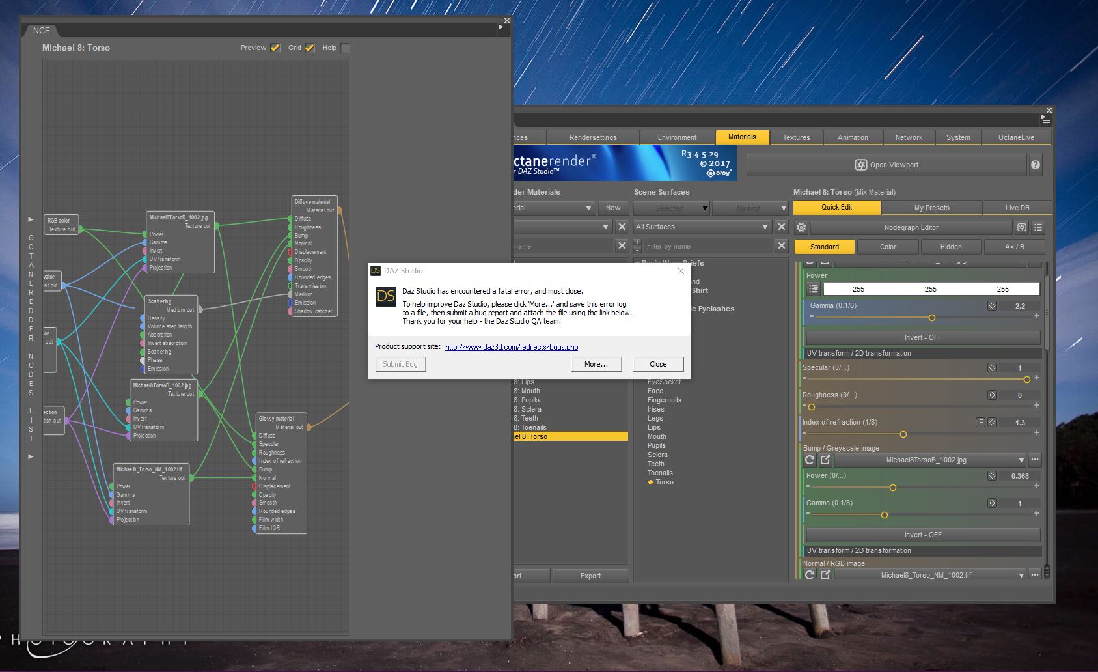Image resolution: width=1098 pixels, height=672 pixels.
Task: Toggle the upper Invert - OFF button
Action: coord(922,337)
